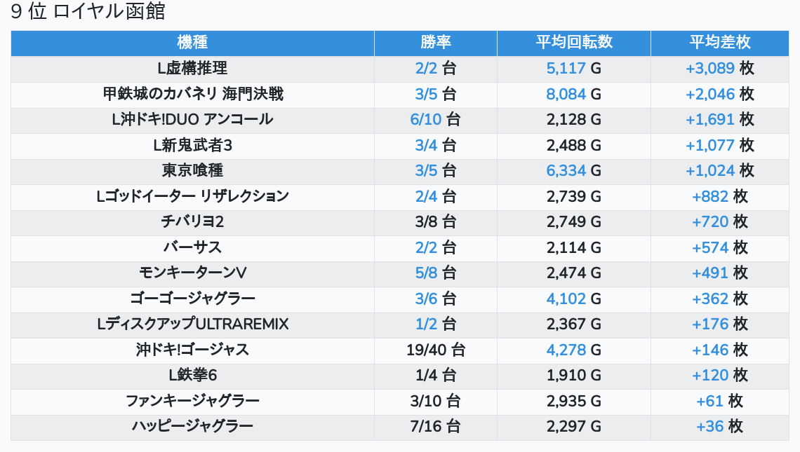Open the 6,334 value for 東京喰種
The width and height of the screenshot is (800, 452).
[566, 170]
